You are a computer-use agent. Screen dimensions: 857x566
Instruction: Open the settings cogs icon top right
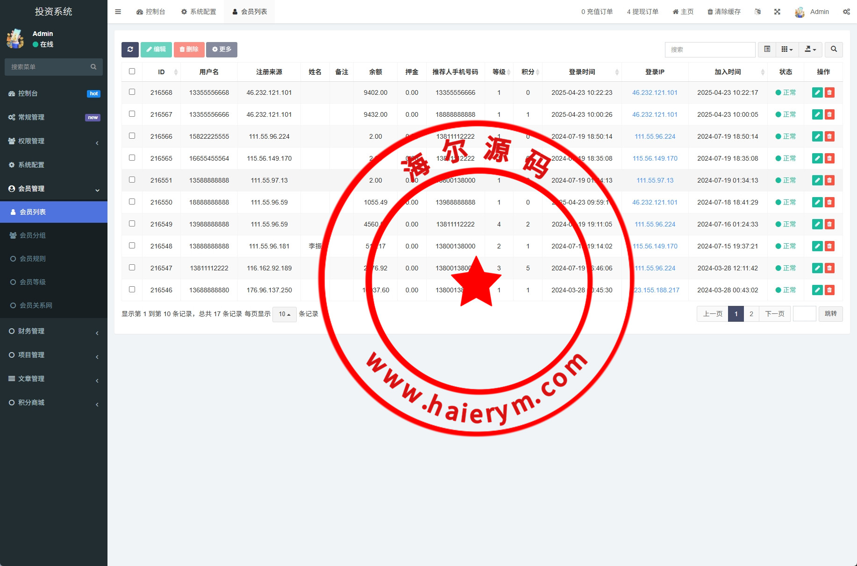(x=846, y=12)
